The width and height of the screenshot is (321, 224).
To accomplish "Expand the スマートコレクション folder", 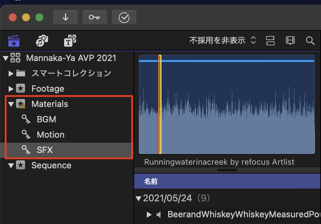I will coord(11,73).
